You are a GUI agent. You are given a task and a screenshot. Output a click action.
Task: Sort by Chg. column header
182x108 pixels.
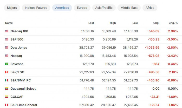point(156,23)
